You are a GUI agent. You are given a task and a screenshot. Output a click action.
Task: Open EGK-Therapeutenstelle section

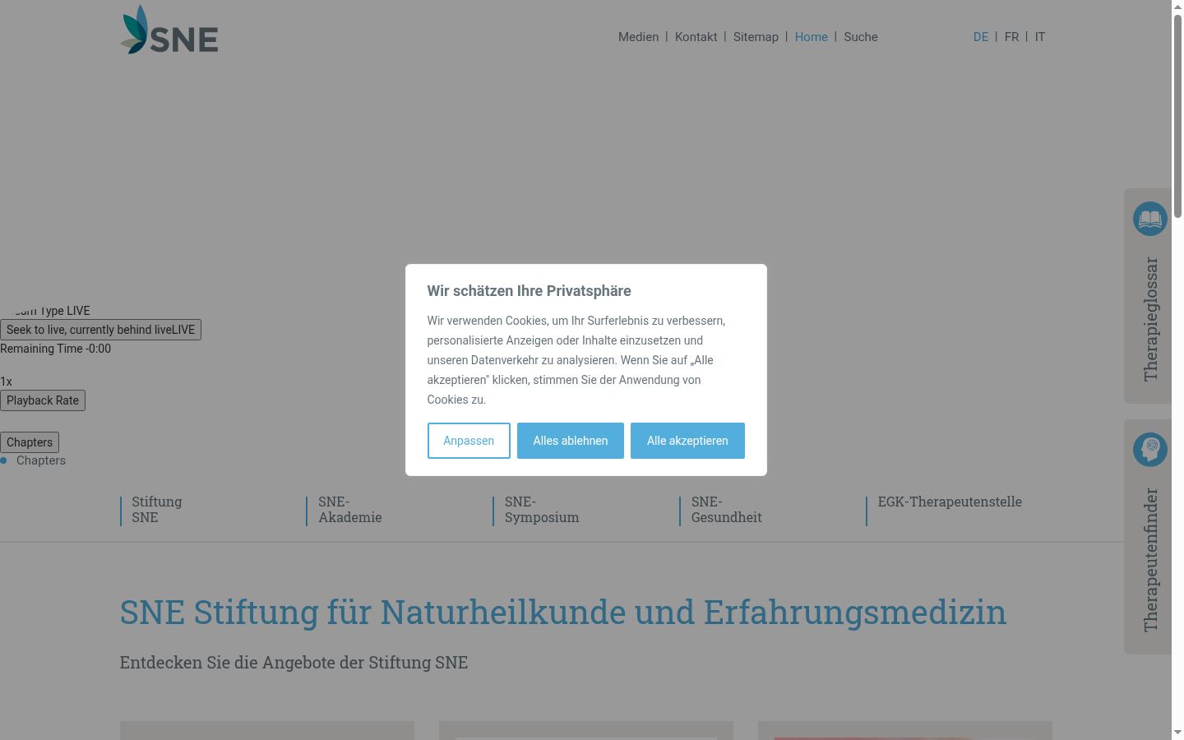coord(950,502)
